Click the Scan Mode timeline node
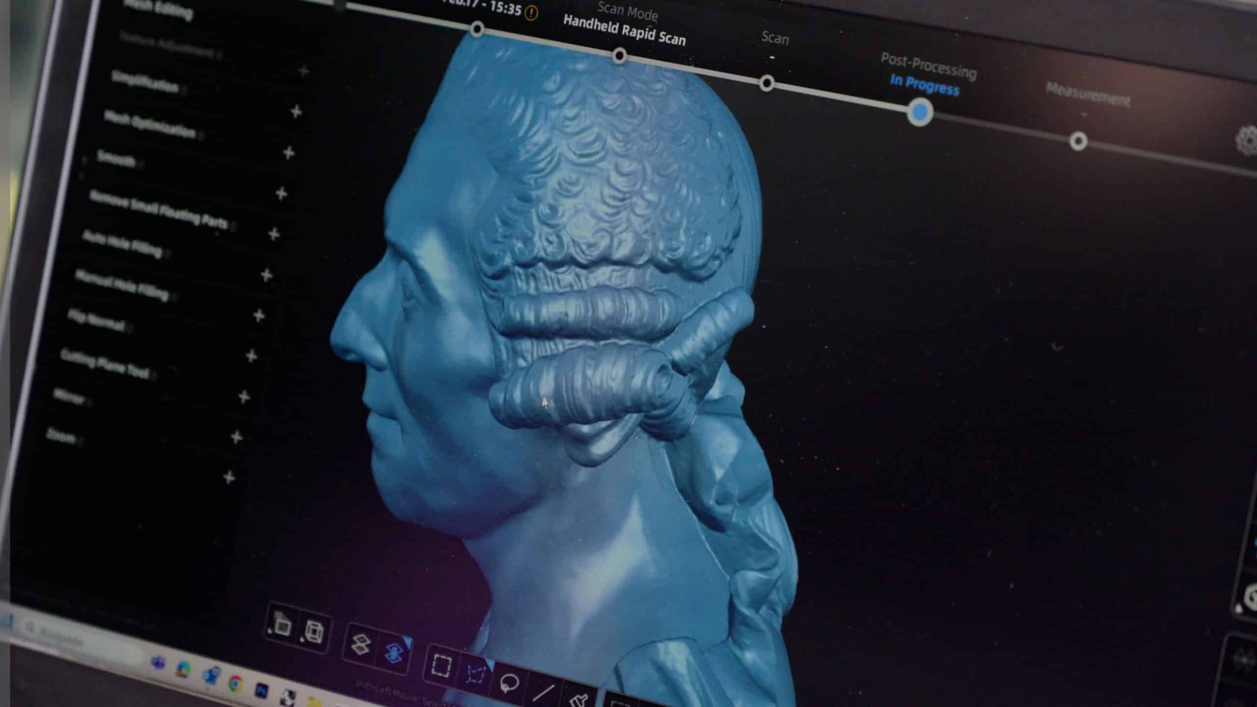The width and height of the screenshot is (1257, 707). point(620,55)
